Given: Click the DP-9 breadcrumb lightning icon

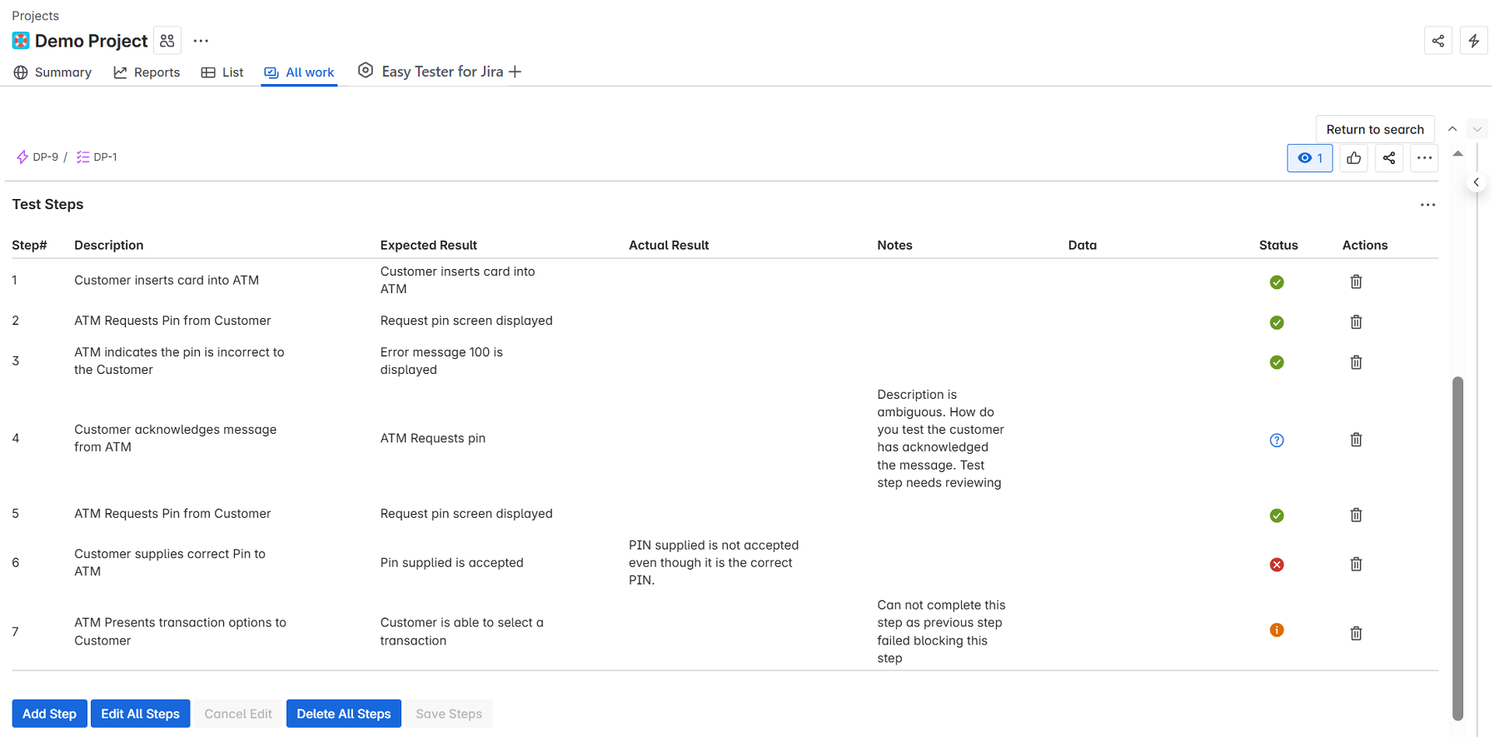Looking at the screenshot, I should 22,157.
